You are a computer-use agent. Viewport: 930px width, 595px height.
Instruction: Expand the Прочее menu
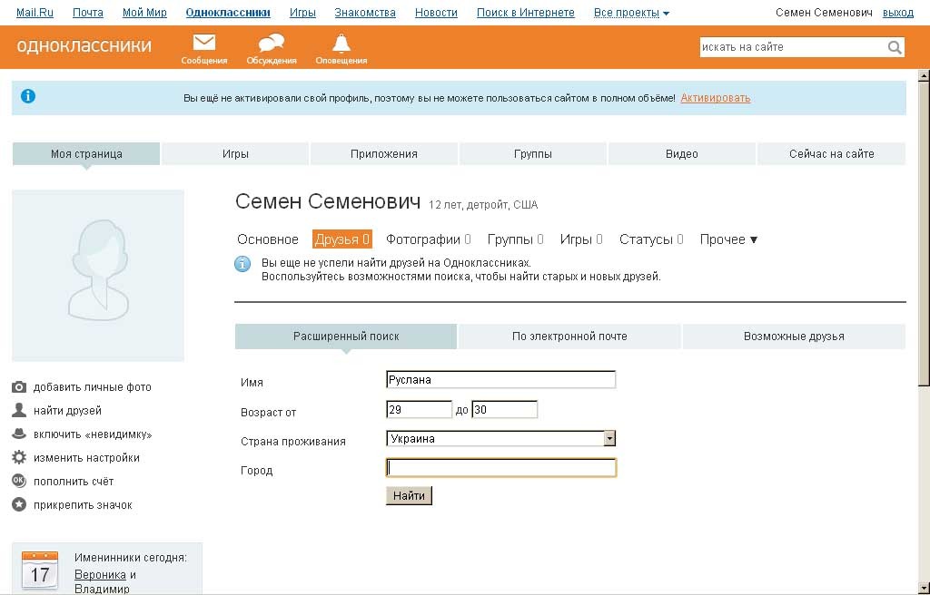point(728,239)
